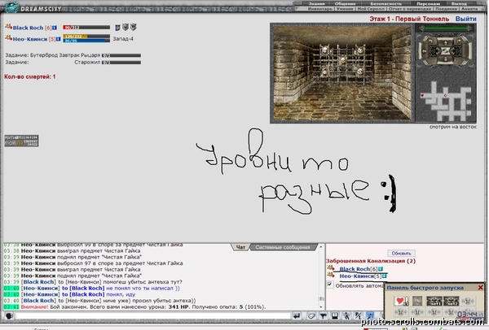Click the skulls grate in dungeon view
The width and height of the screenshot is (489, 330).
[x=342, y=63]
